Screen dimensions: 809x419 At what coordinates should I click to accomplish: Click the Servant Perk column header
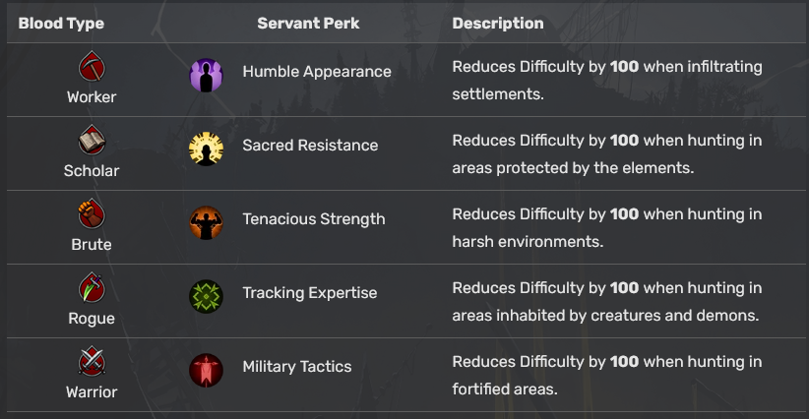308,24
